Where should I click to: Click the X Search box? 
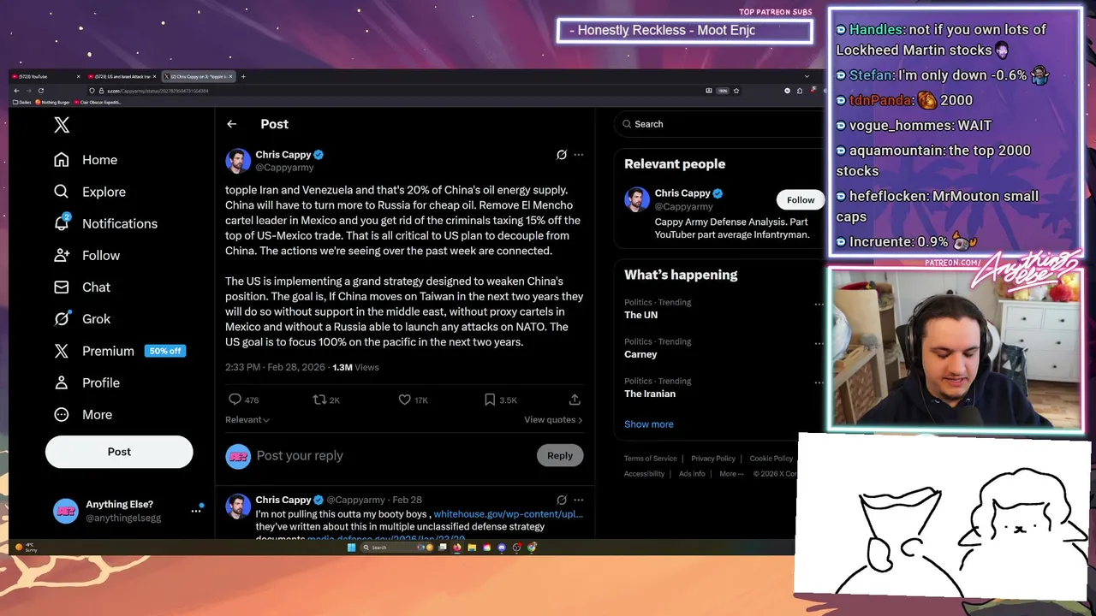point(719,124)
